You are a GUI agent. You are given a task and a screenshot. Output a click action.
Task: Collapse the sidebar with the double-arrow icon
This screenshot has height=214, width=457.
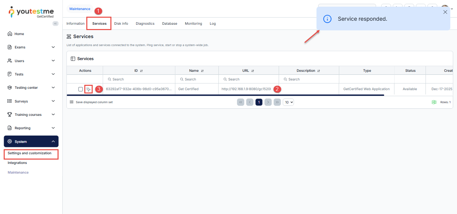tap(56, 23)
